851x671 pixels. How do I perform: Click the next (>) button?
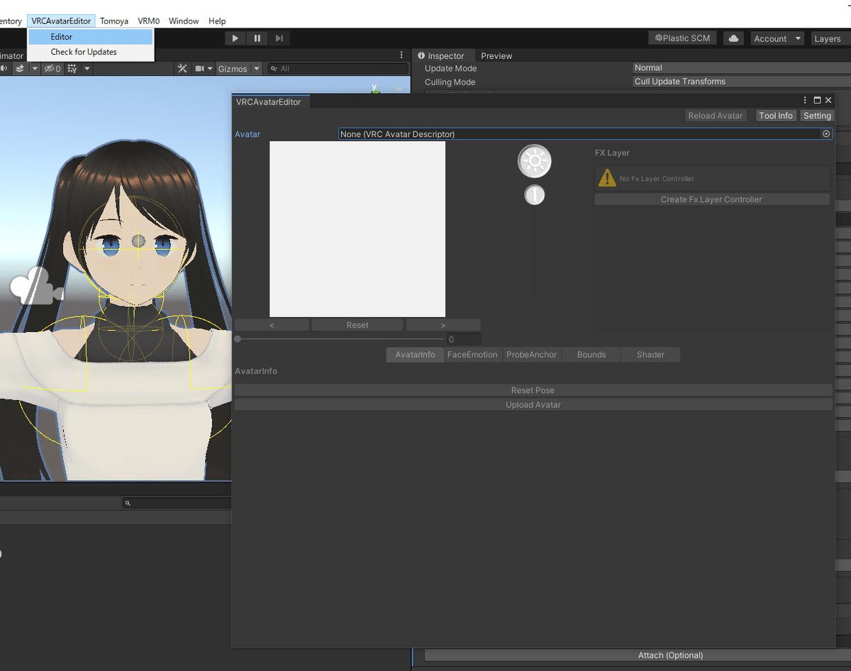[443, 325]
